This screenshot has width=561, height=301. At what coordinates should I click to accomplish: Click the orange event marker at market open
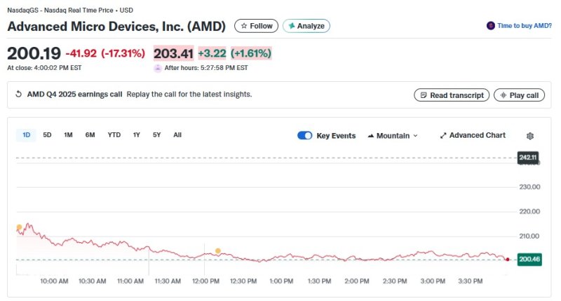pyautogui.click(x=19, y=227)
